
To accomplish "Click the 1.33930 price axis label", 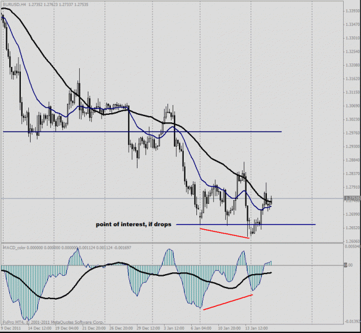I will 353,11.
